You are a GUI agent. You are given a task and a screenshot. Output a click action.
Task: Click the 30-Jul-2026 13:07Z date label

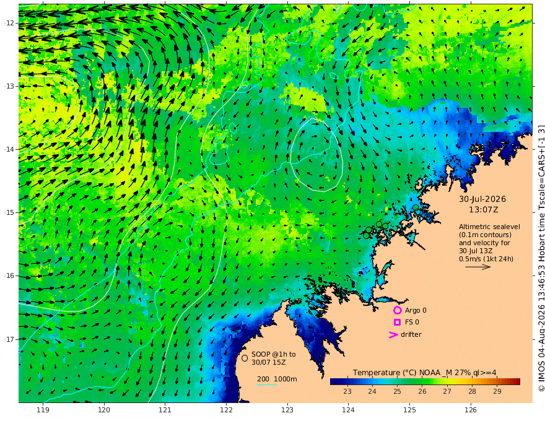coord(483,204)
